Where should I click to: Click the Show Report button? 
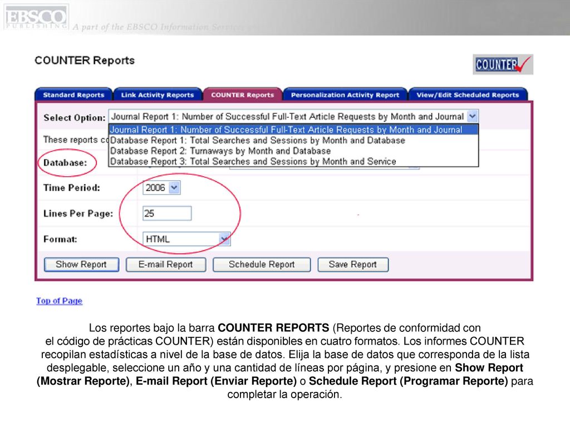[81, 264]
